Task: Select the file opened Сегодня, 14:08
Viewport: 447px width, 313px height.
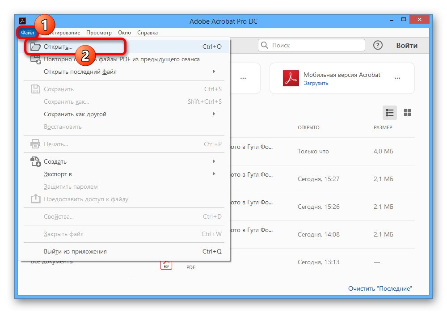Action: [322, 234]
